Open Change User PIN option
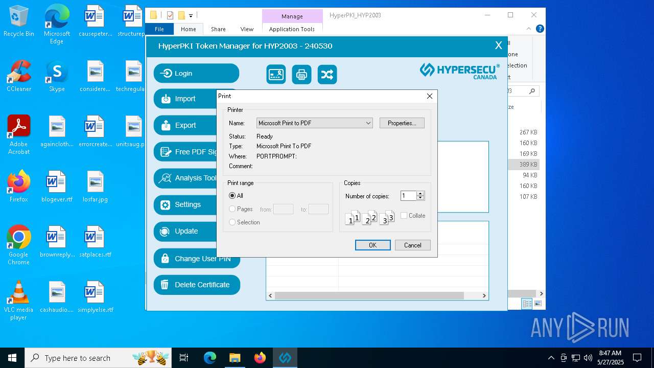Screen dimensions: 654x368 [x=197, y=259]
